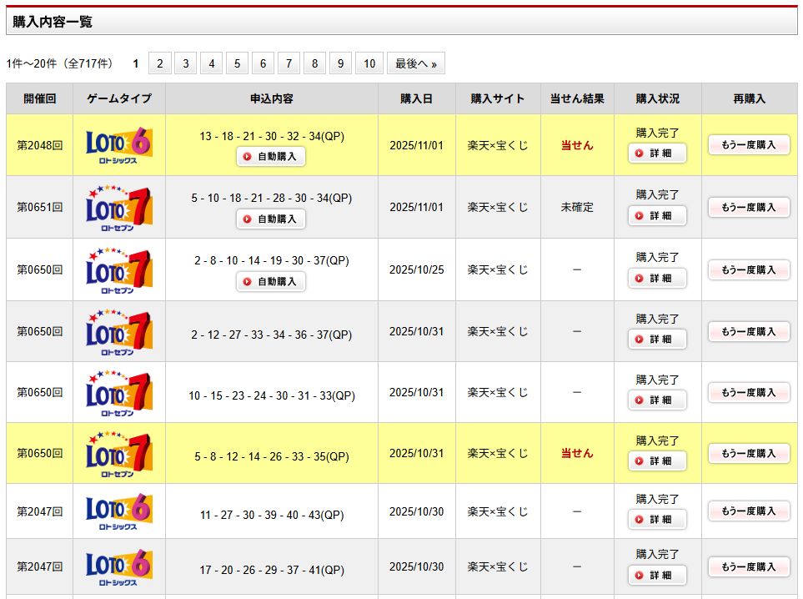
Task: Click Loto 7 logo in 10-15-23-24-30-31-33 row
Action: pos(119,392)
